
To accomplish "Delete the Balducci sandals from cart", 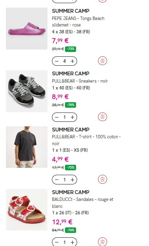I will pyautogui.click(x=103, y=242).
